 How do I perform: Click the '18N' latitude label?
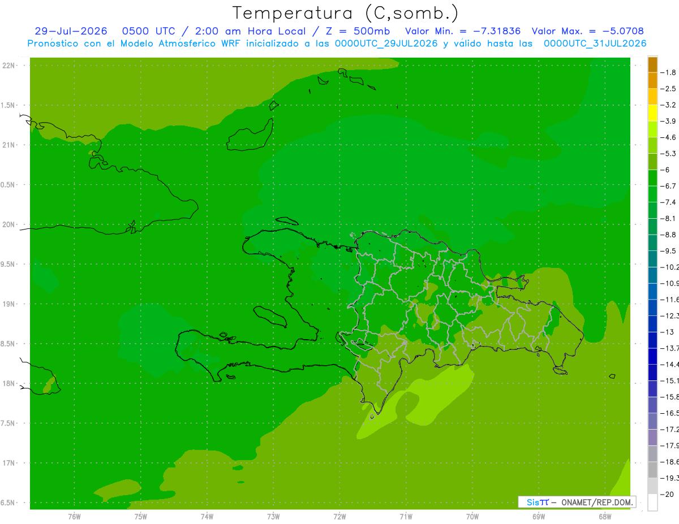8,384
